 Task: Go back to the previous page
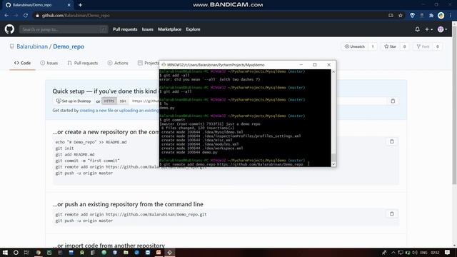pyautogui.click(x=6, y=16)
